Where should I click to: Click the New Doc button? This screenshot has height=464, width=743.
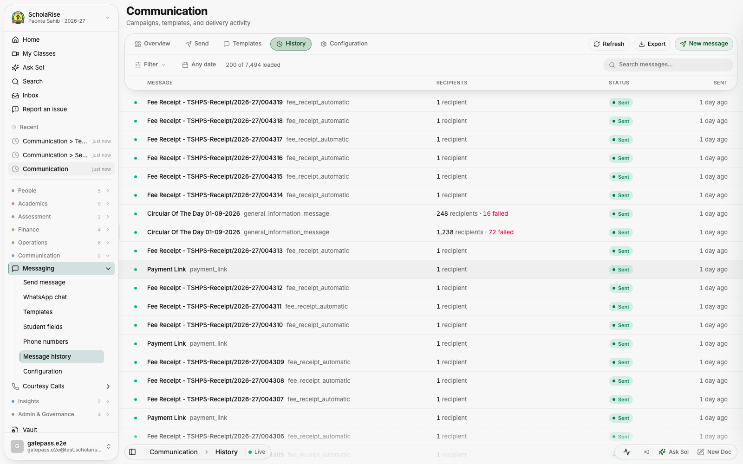click(714, 452)
